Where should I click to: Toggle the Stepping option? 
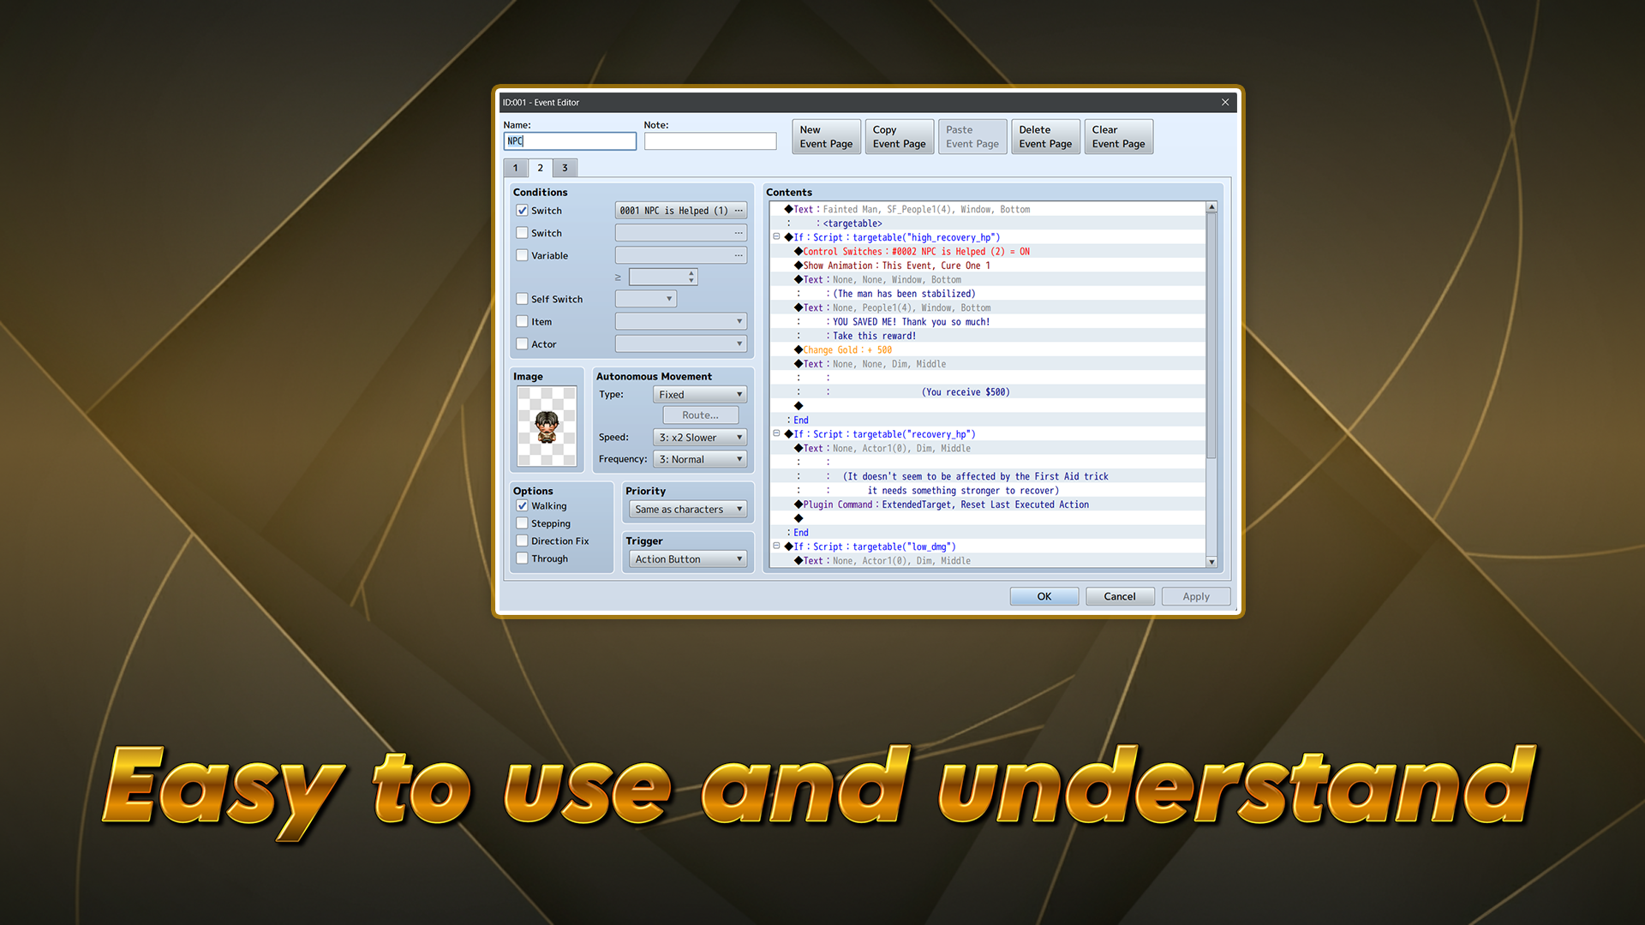pos(522,523)
